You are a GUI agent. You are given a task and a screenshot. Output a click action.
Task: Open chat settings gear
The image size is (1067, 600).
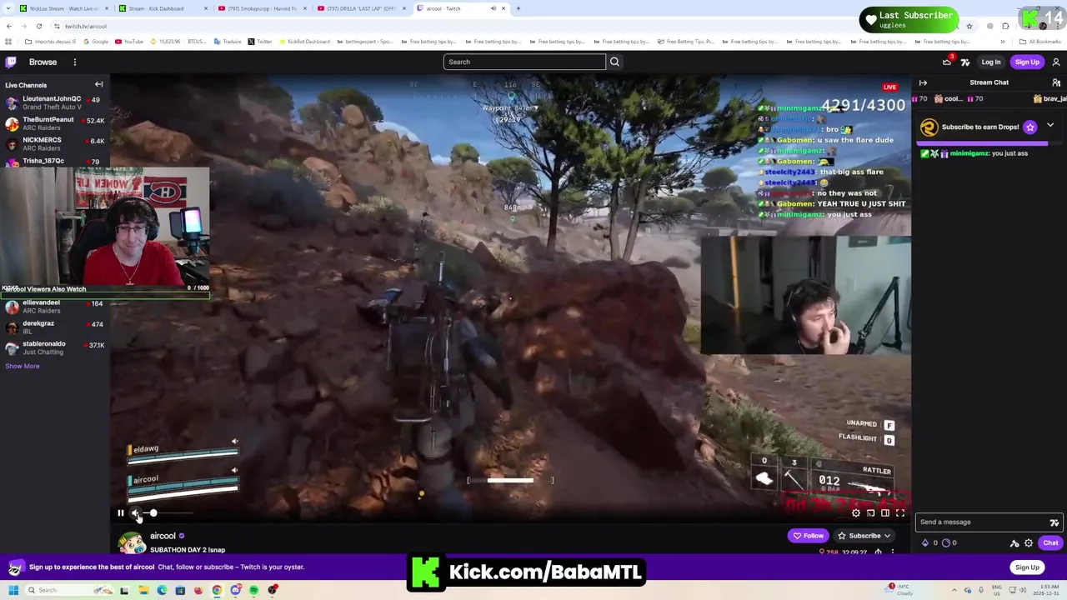[1029, 543]
